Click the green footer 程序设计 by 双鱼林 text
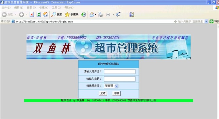This screenshot has height=119, width=219. 109,100
